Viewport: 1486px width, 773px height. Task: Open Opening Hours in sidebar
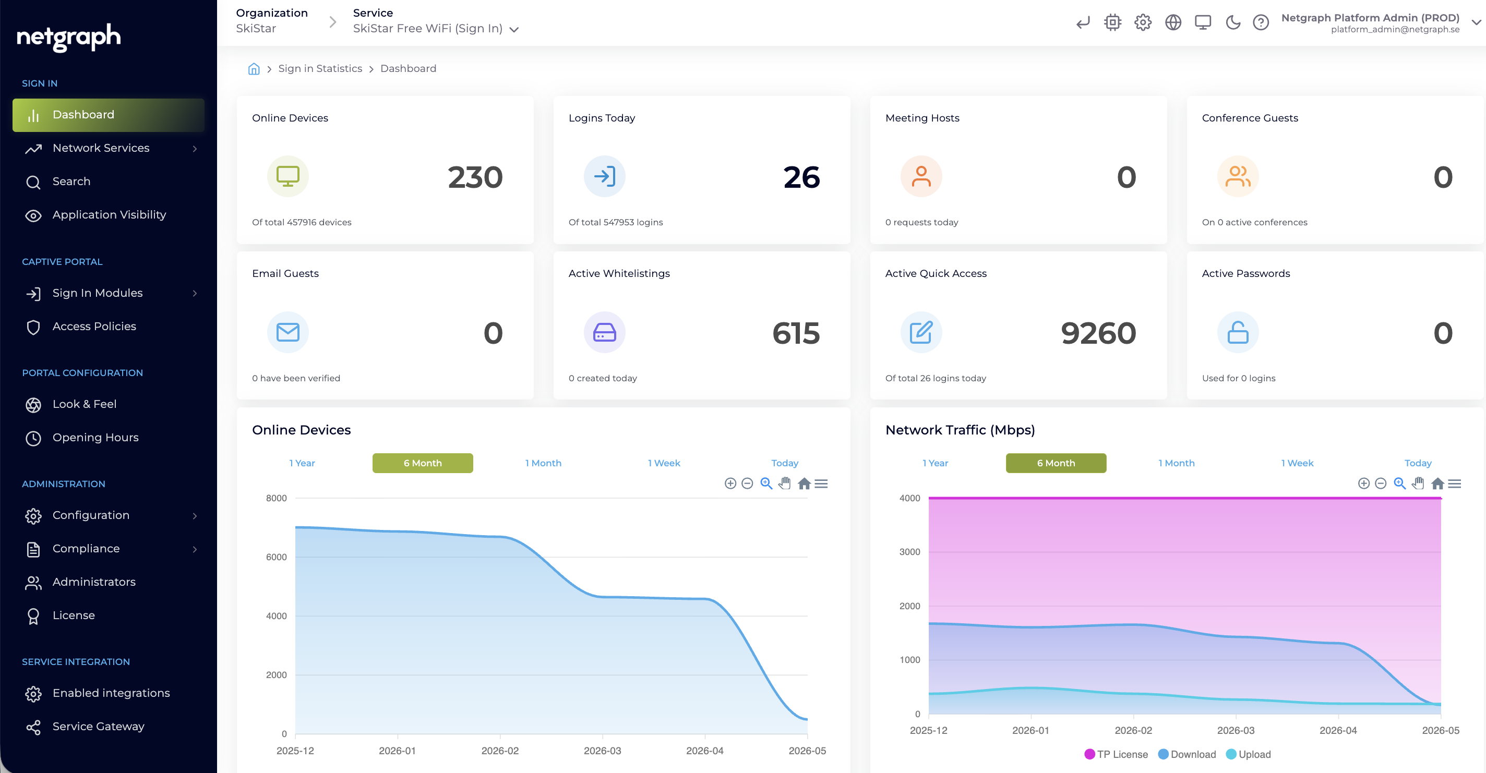[109, 438]
